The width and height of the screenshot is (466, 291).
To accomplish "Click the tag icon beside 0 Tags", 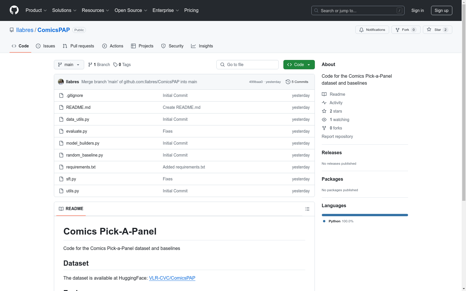I will tap(115, 65).
